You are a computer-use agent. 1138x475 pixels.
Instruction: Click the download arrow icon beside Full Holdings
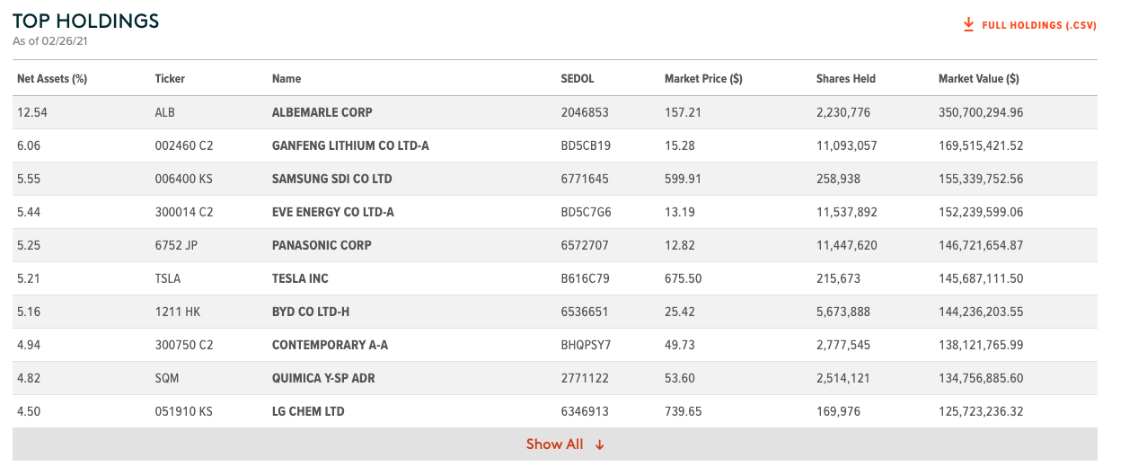[968, 25]
